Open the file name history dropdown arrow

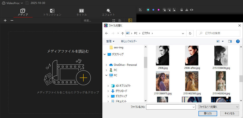(194, 107)
